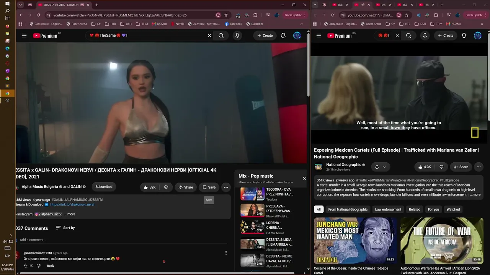Reload the page in left Chrome window
This screenshot has width=490, height=275.
coord(38,15)
